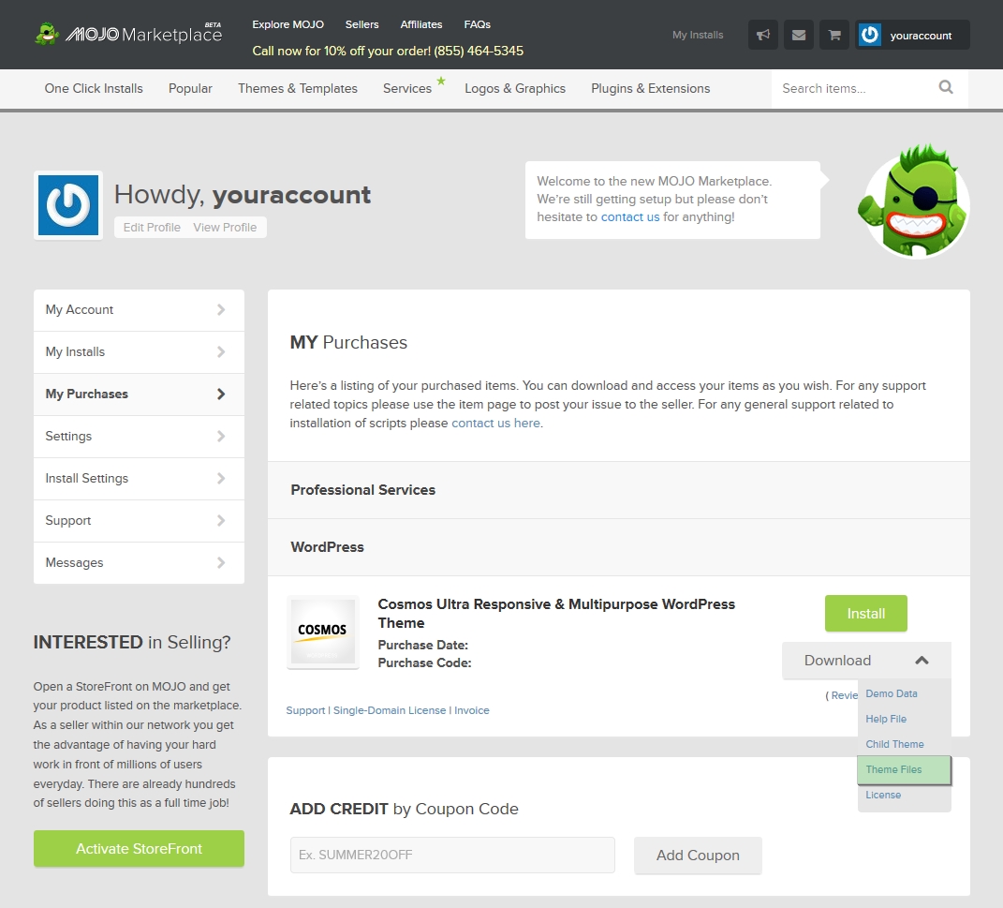Click the WordPress section header

pyautogui.click(x=618, y=547)
